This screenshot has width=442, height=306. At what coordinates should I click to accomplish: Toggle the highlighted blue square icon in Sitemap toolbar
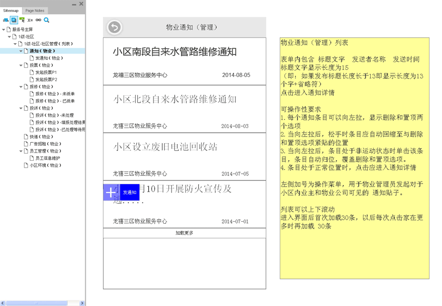point(14,20)
